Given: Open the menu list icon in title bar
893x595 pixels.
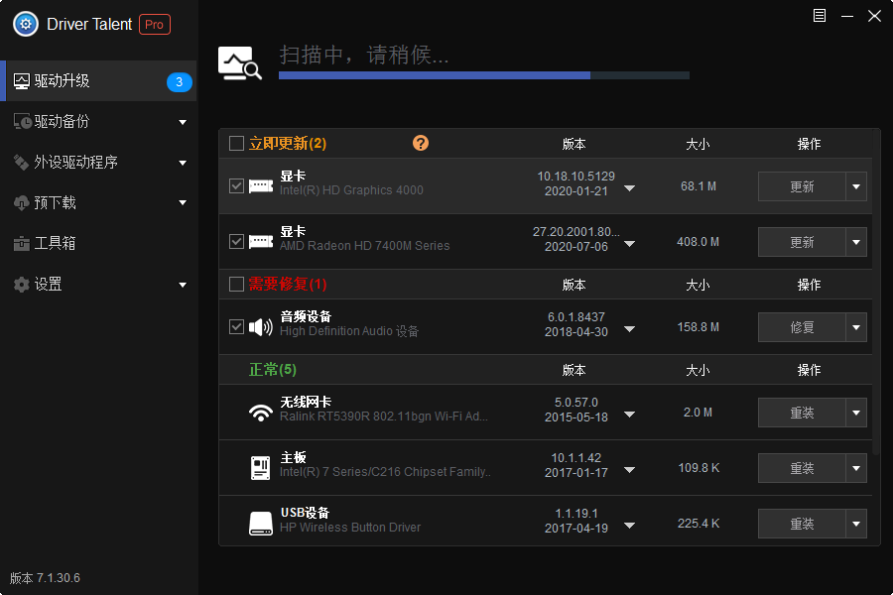Looking at the screenshot, I should point(819,16).
